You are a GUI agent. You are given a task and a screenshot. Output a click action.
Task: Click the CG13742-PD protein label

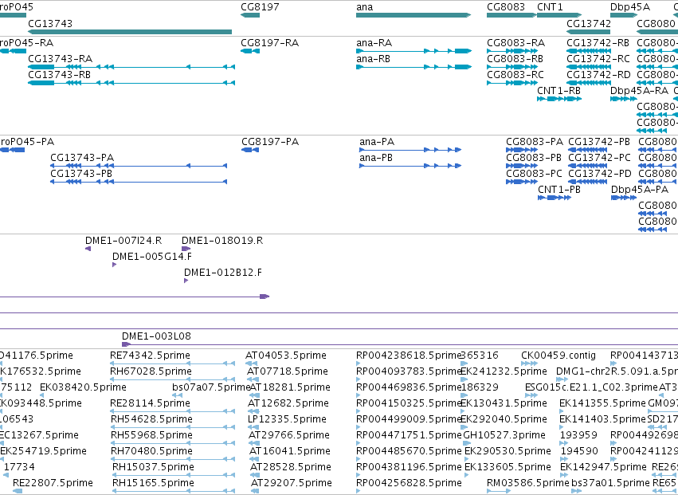coord(600,174)
